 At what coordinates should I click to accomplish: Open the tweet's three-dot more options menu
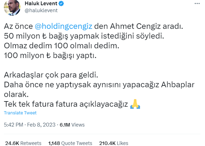pos(197,3)
